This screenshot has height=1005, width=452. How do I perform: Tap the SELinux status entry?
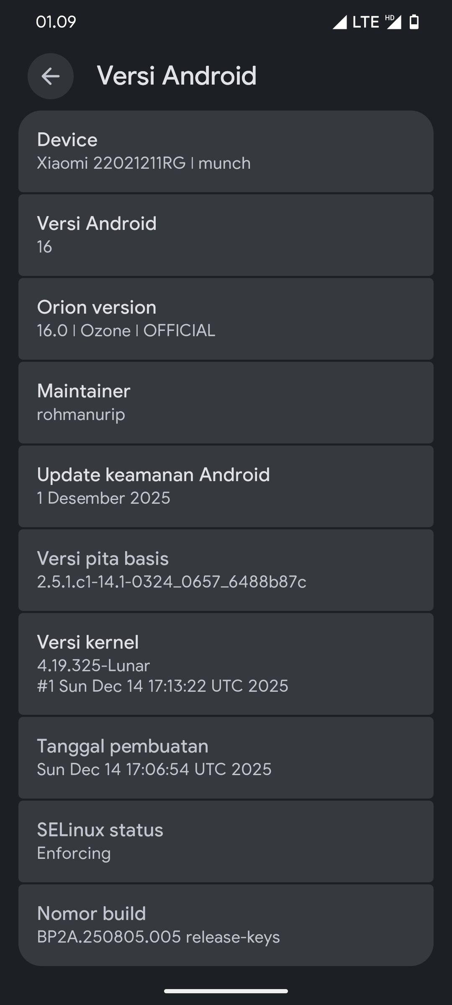226,841
